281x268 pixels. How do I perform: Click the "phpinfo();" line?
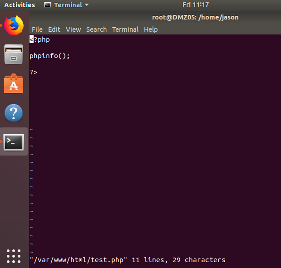49,56
